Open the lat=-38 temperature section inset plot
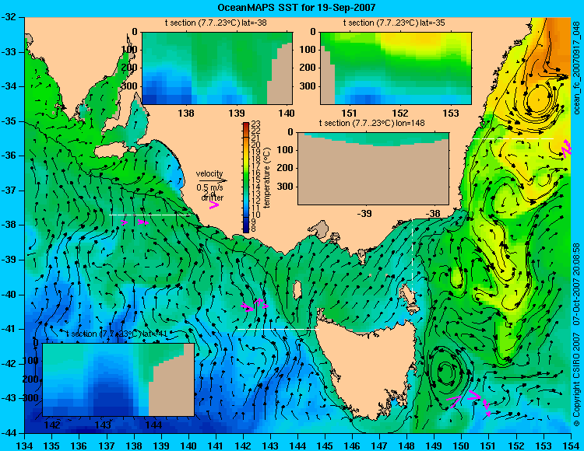This screenshot has height=451, width=584. coord(217,68)
